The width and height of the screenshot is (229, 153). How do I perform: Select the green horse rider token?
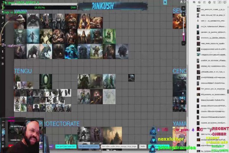[x=109, y=36]
